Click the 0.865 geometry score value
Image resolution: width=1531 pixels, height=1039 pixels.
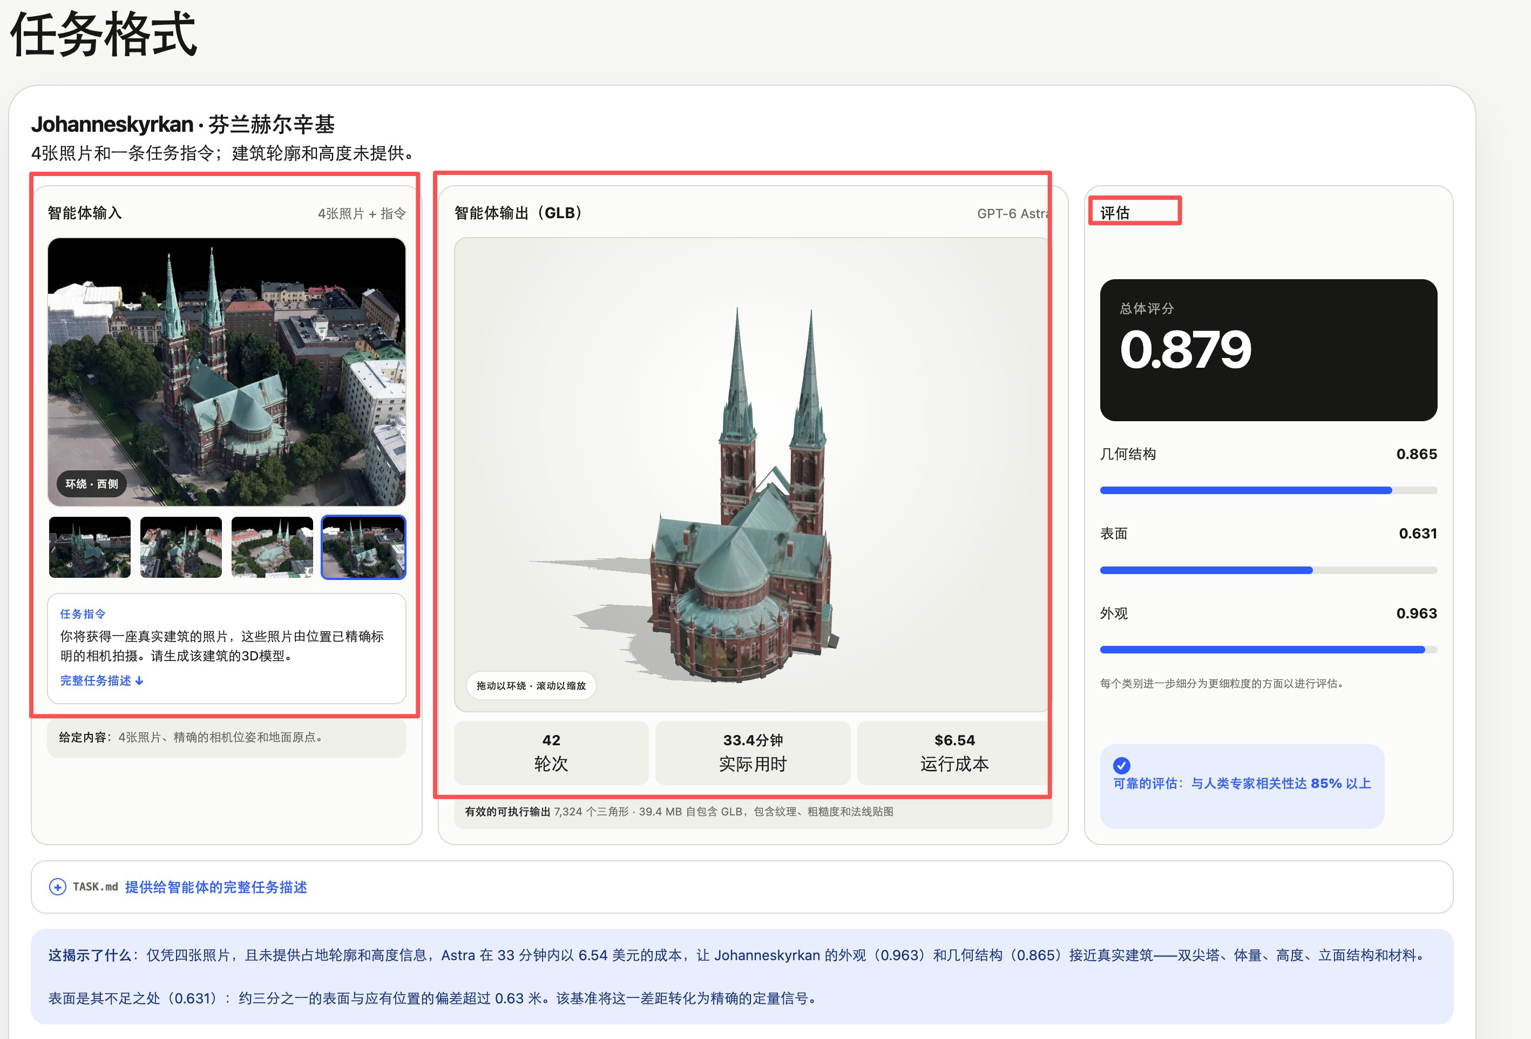(x=1417, y=454)
